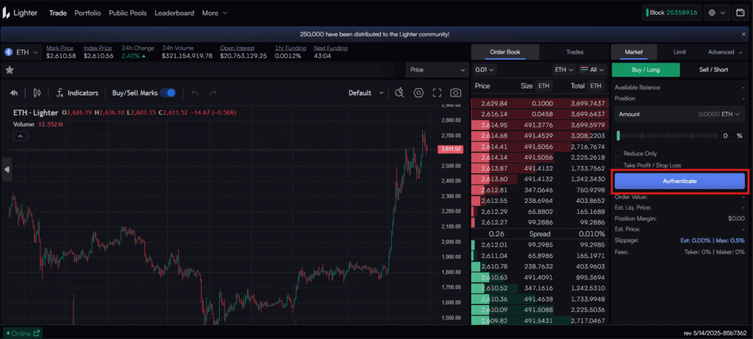Image resolution: width=753 pixels, height=339 pixels.
Task: Click the Slippage Est/Max value
Action: tap(712, 240)
